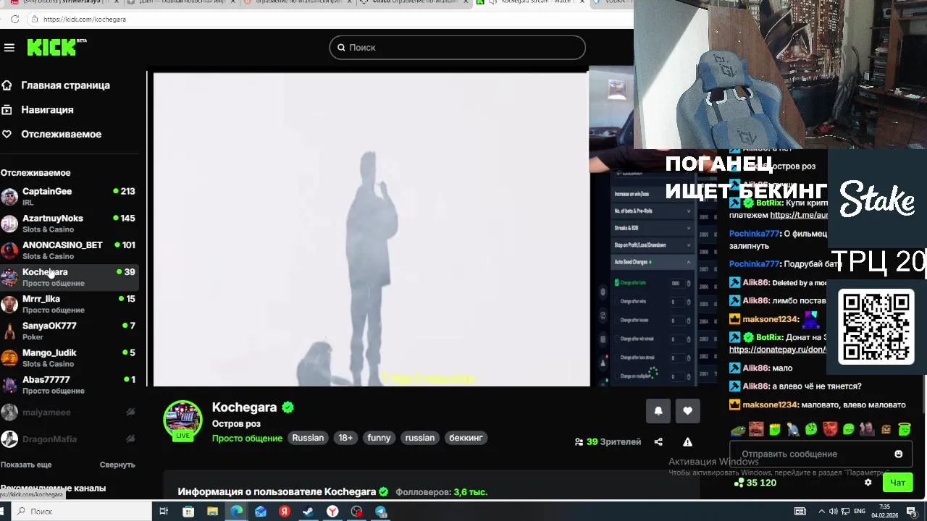Image resolution: width=927 pixels, height=521 pixels.
Task: Open Главная страница in sidebar
Action: pyautogui.click(x=65, y=85)
